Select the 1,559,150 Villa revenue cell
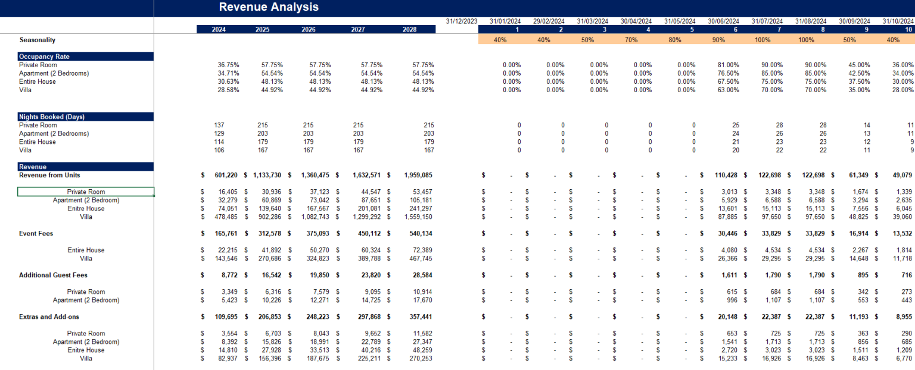The image size is (915, 370). 419,217
